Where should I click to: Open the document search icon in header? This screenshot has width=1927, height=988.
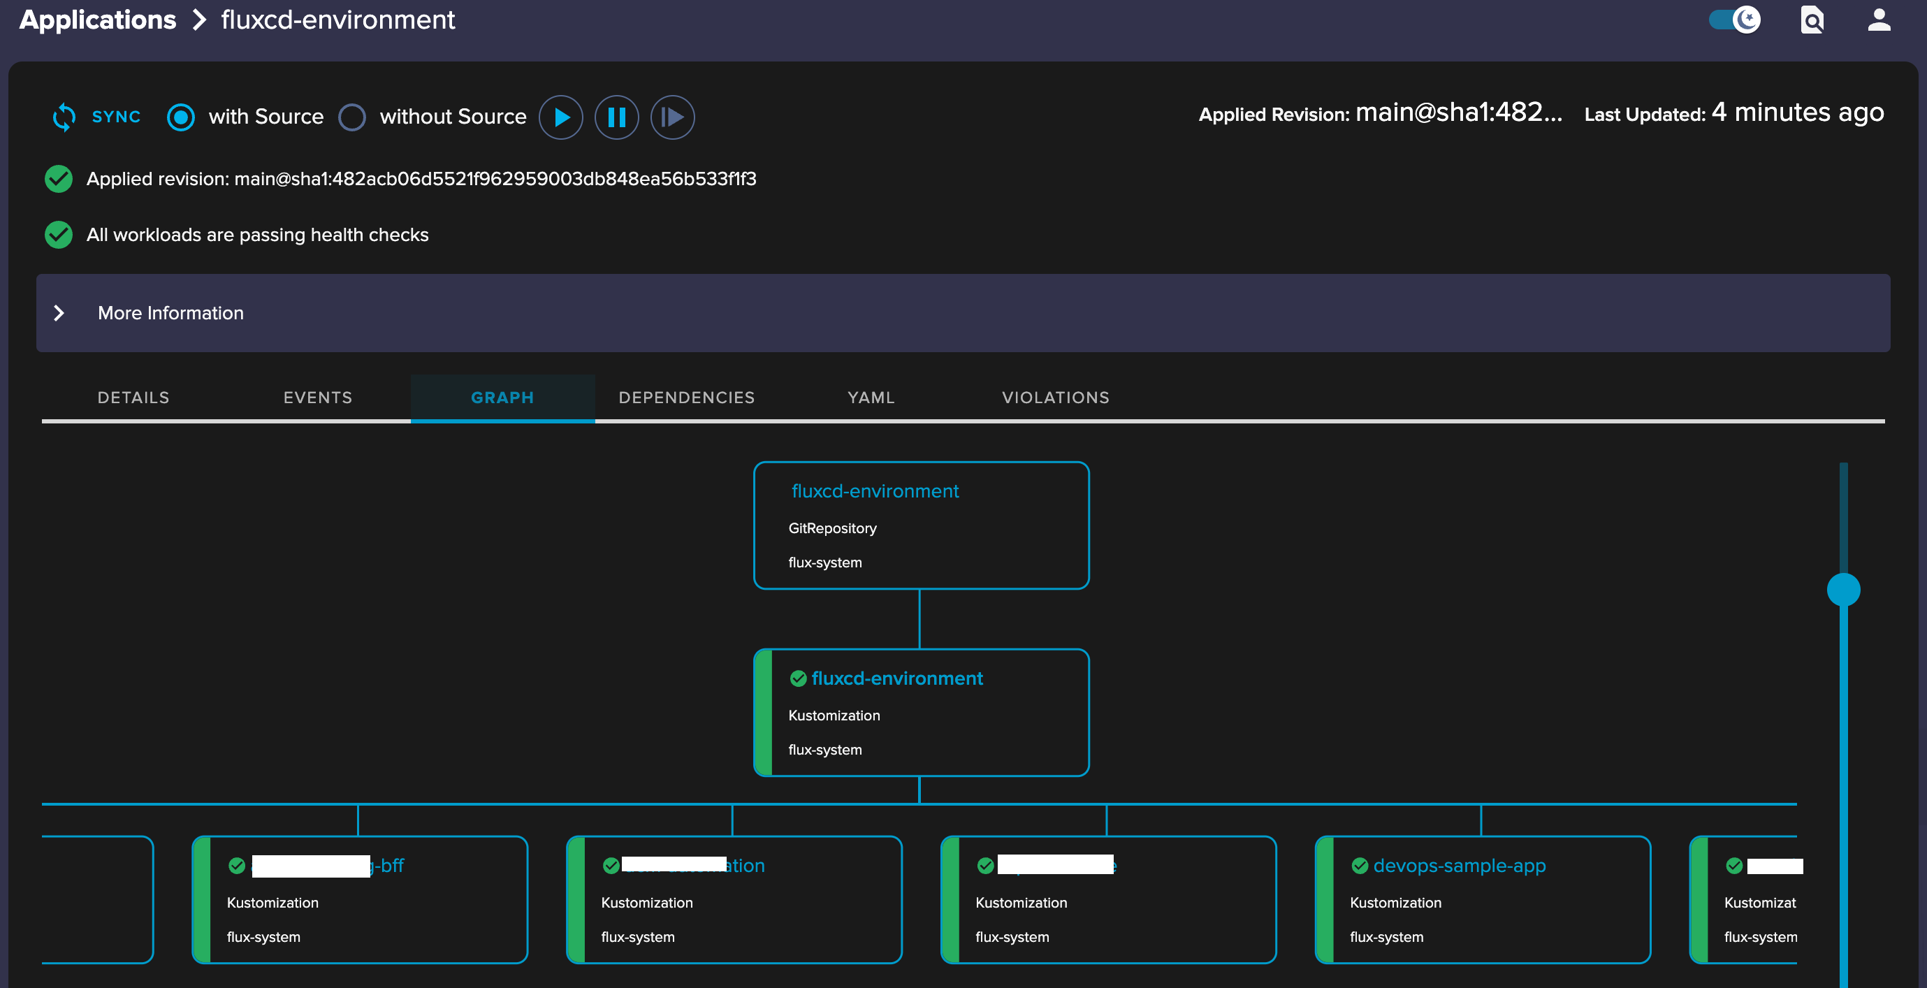pos(1811,20)
